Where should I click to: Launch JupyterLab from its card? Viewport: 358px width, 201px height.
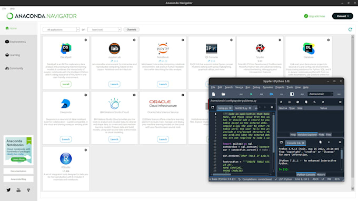pos(114,84)
